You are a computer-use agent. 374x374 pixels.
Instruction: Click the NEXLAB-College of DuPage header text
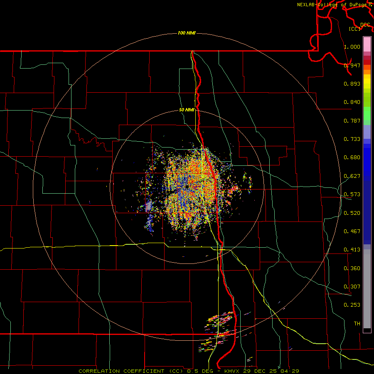click(x=332, y=5)
